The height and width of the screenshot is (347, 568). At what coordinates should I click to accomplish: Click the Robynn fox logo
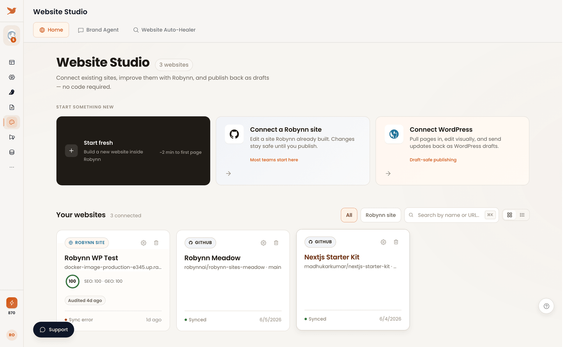(12, 11)
